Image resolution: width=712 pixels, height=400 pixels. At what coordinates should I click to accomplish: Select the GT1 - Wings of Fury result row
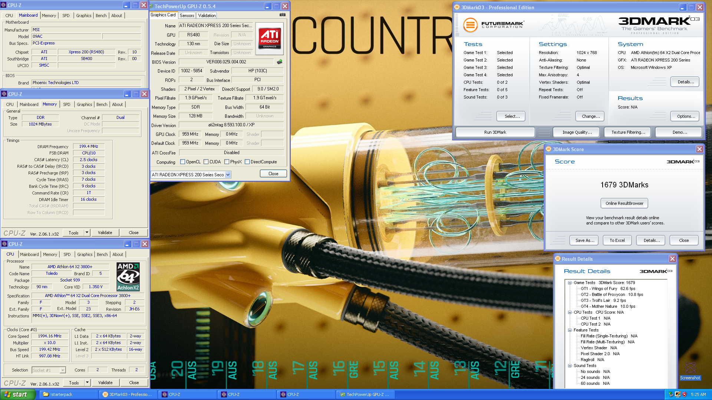tap(608, 289)
